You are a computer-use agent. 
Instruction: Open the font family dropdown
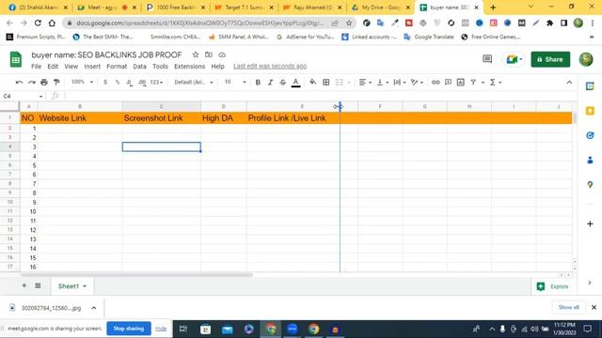[194, 82]
